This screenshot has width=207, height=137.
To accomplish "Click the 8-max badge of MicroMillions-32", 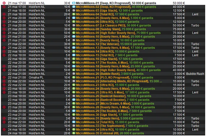I will point(74,122).
